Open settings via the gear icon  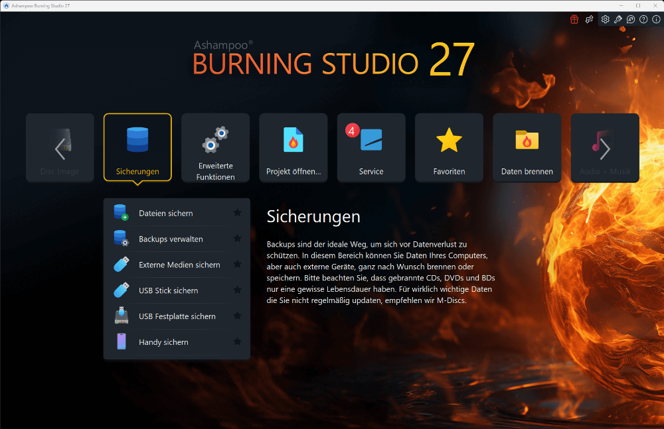click(x=605, y=19)
